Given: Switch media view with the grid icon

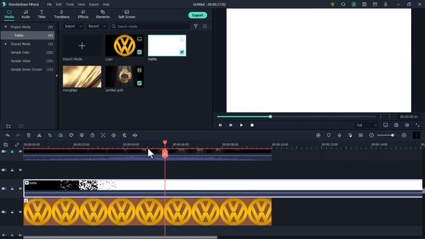Looking at the screenshot, I should [205, 27].
